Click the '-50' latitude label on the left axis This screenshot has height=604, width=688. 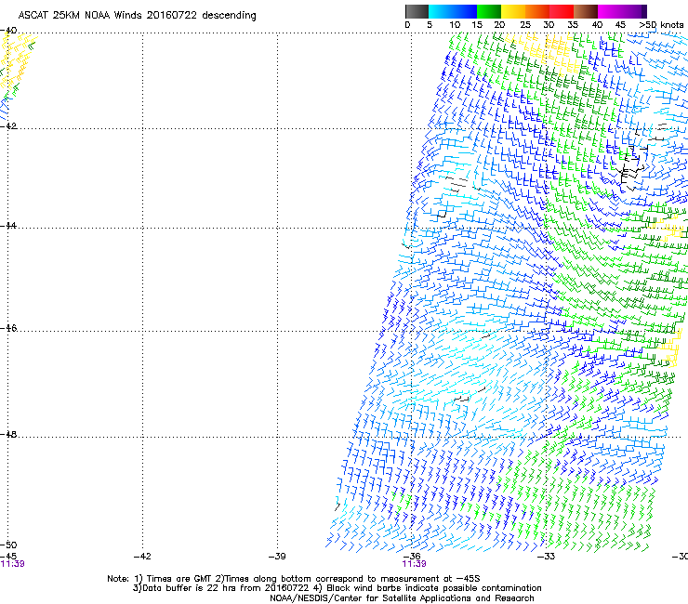pyautogui.click(x=8, y=545)
